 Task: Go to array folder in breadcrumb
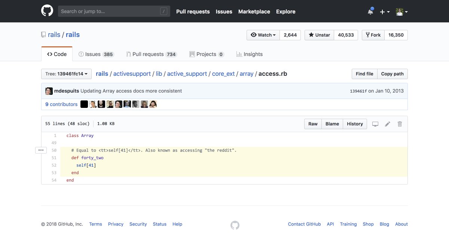tap(247, 74)
